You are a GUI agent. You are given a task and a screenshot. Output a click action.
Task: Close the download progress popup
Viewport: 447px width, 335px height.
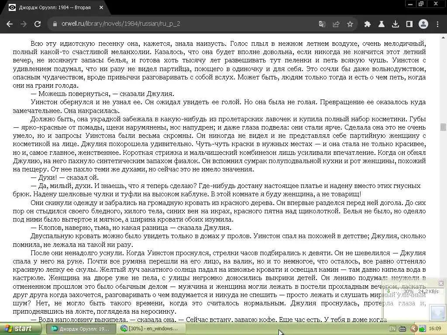point(441,283)
